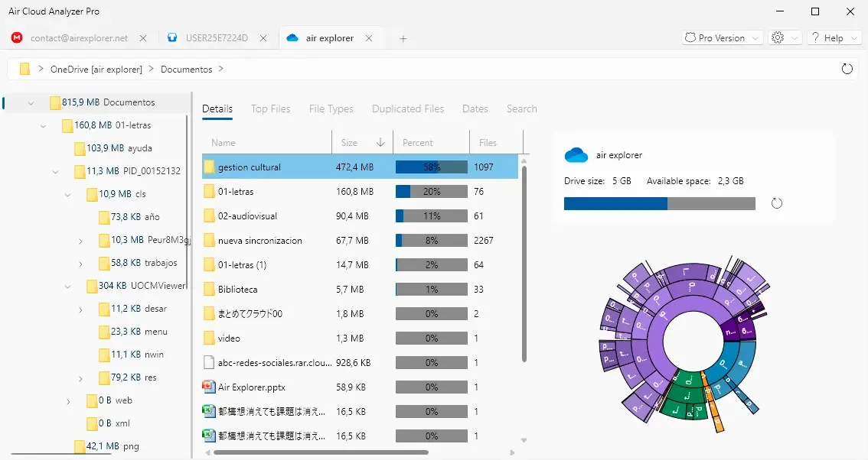Open the Duplicated Files tab

pyautogui.click(x=408, y=109)
